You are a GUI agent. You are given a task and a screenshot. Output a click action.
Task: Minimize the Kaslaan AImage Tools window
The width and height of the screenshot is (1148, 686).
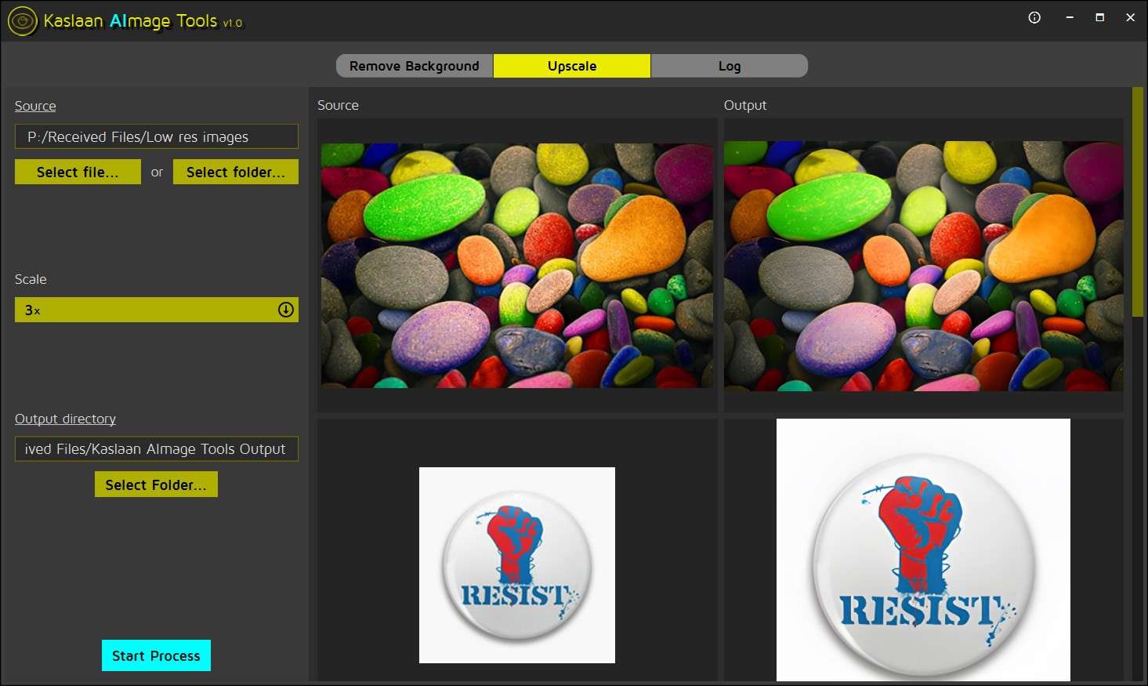coord(1070,17)
